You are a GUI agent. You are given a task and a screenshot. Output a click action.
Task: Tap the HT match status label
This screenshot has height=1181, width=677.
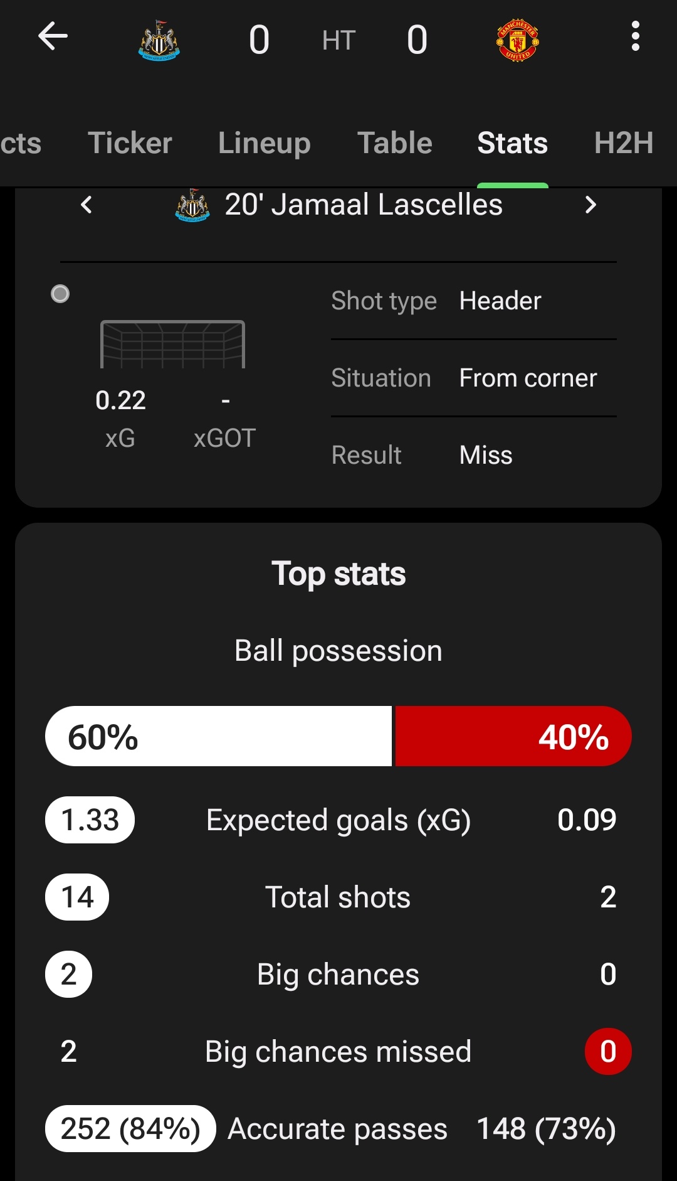tap(338, 41)
